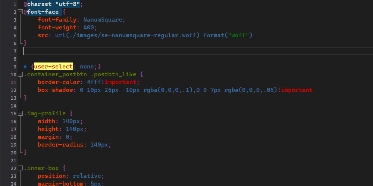Click the font-family property
373x186 pixels.
pyautogui.click(x=57, y=20)
